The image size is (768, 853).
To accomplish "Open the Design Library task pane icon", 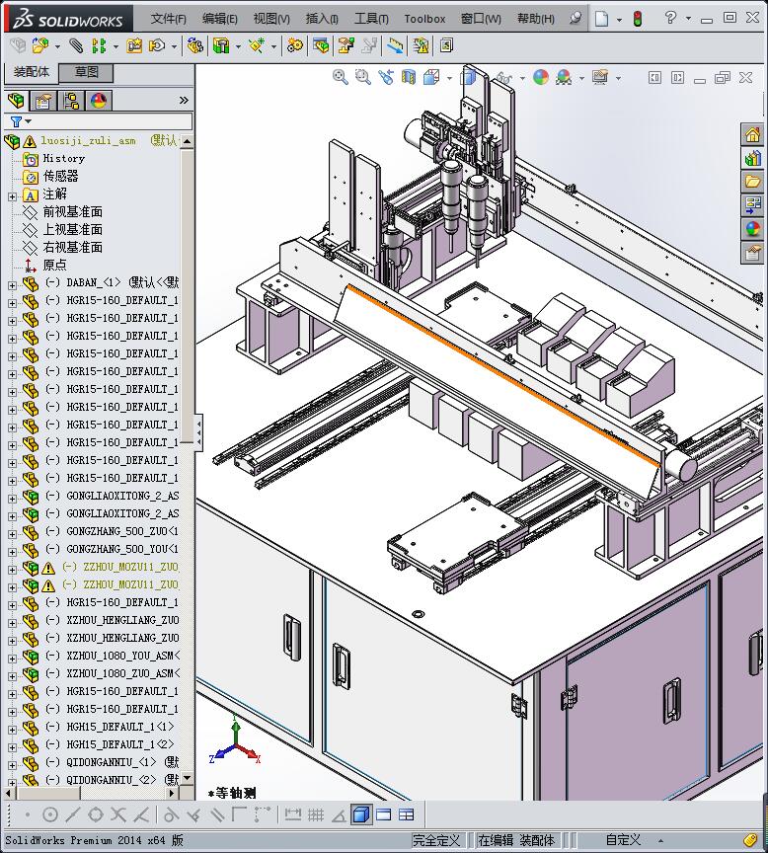I will click(x=753, y=158).
